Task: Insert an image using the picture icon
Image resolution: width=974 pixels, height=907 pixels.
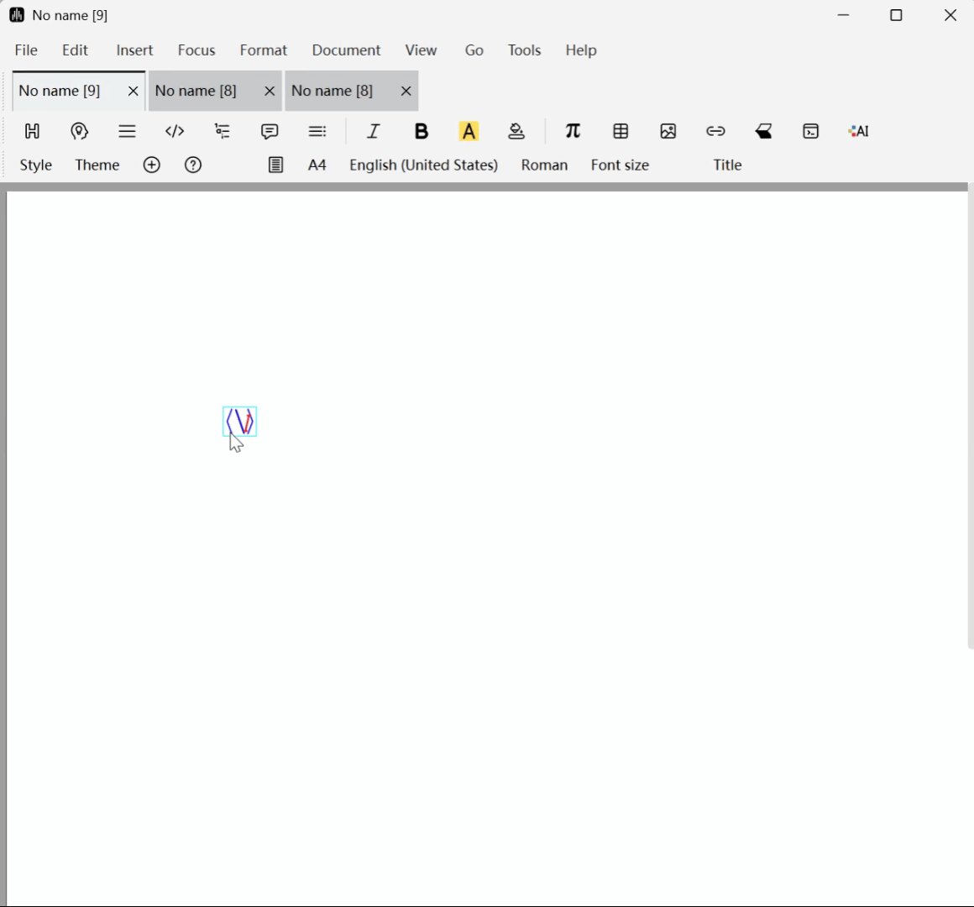Action: [x=668, y=131]
